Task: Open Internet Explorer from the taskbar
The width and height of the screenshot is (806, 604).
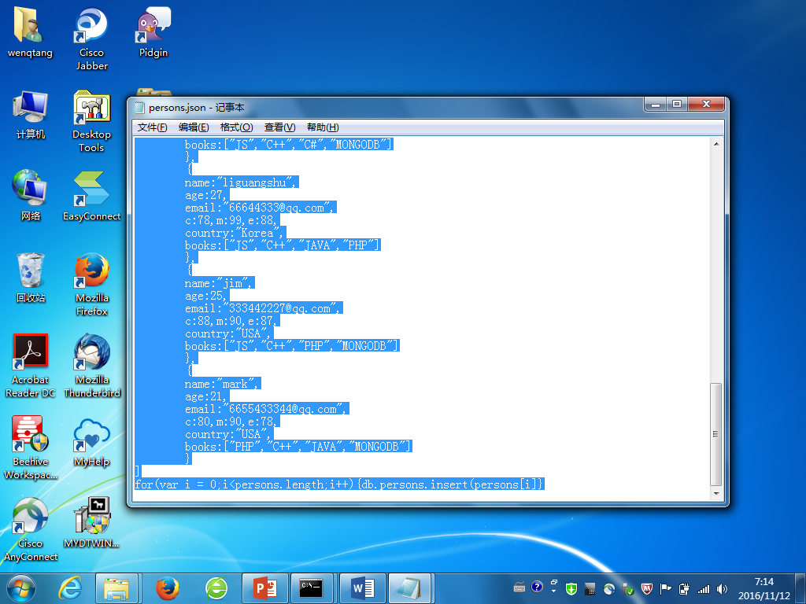Action: [x=70, y=588]
